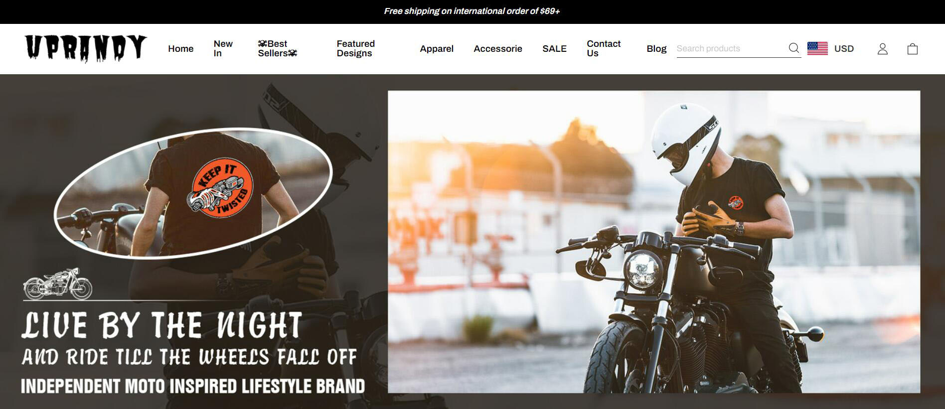Click the Keep It Twisted oval image
The height and width of the screenshot is (409, 945).
[193, 193]
